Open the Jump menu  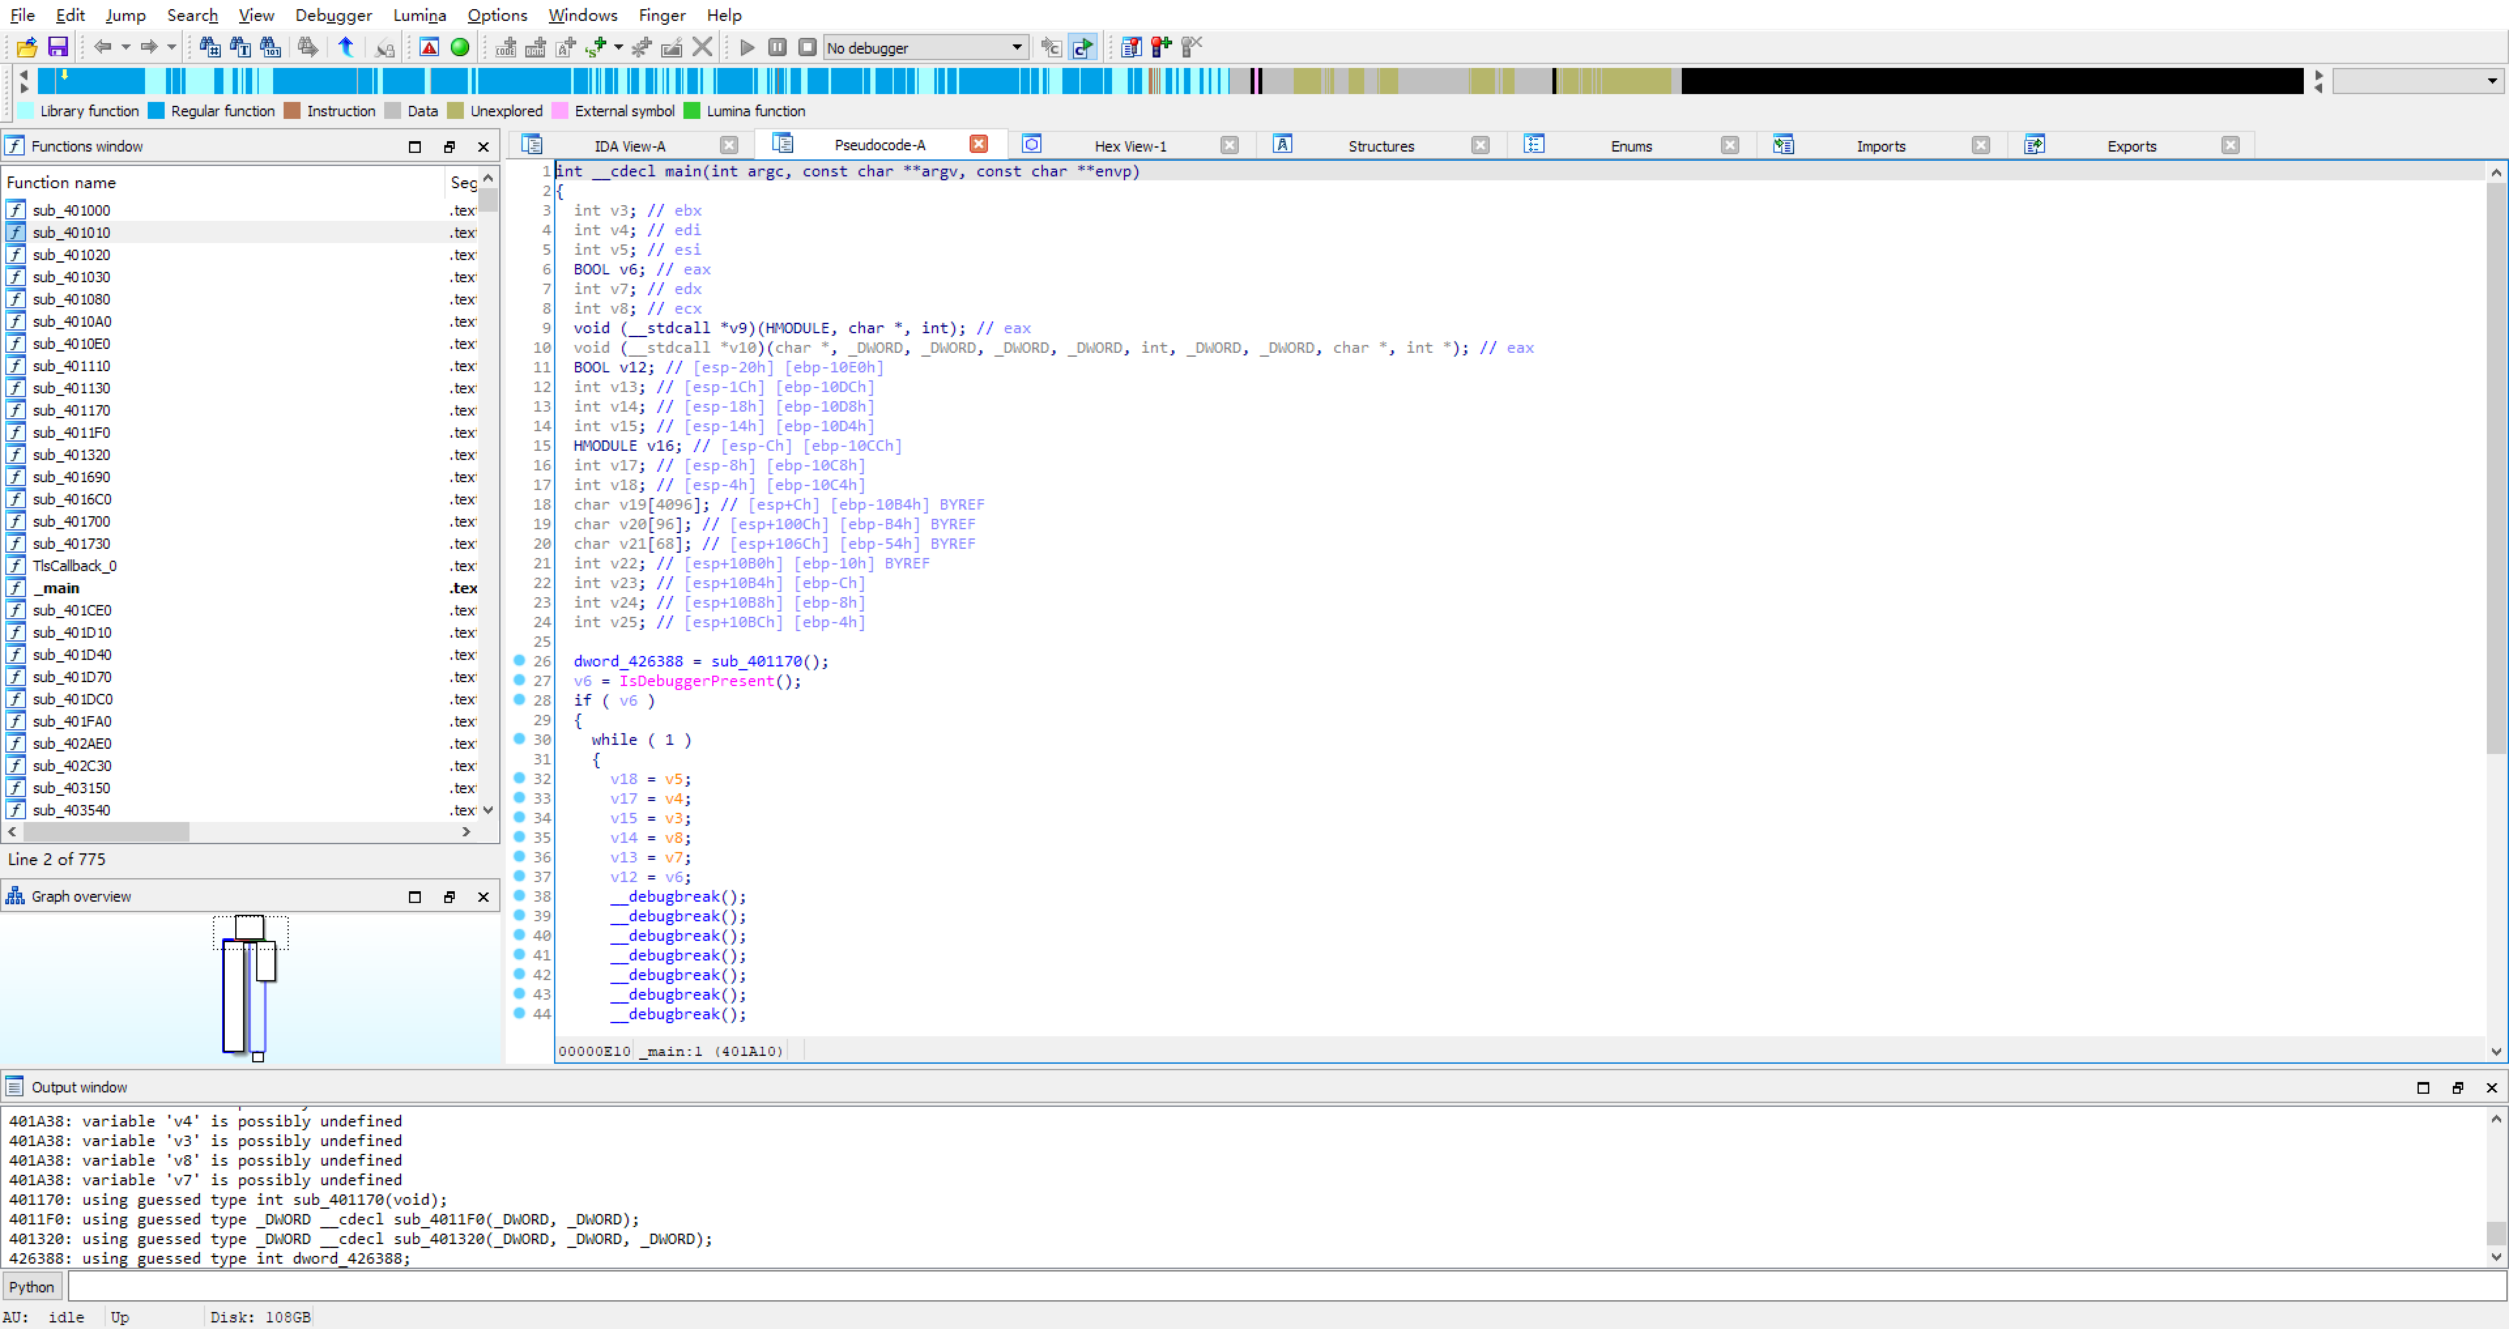coord(125,14)
